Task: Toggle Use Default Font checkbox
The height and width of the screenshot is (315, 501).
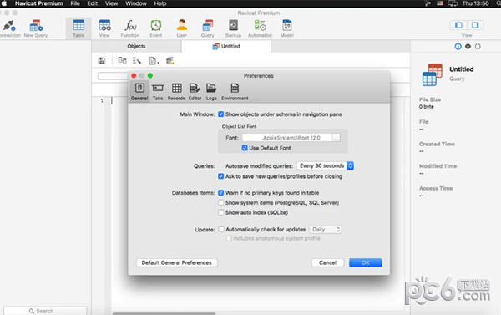Action: pyautogui.click(x=245, y=148)
